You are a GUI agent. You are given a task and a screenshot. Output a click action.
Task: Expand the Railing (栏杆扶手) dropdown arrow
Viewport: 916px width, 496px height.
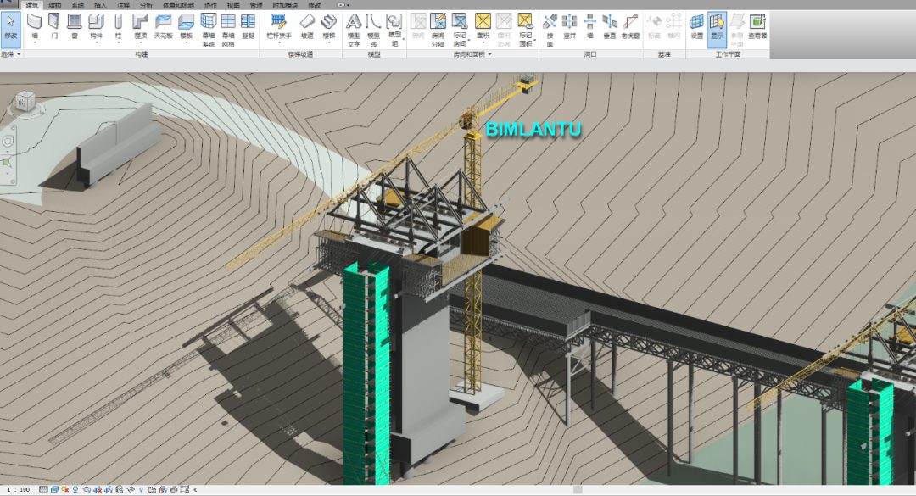coord(279,42)
